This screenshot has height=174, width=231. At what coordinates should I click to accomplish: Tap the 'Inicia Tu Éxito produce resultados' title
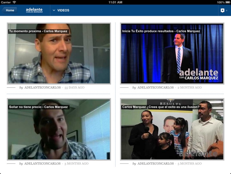(x=161, y=31)
